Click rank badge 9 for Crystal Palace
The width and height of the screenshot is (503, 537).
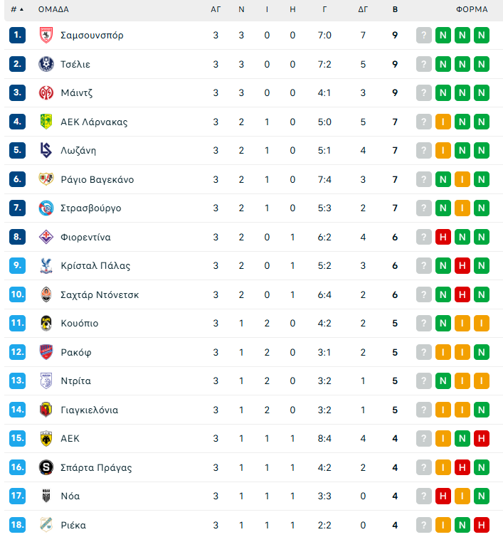(x=18, y=265)
